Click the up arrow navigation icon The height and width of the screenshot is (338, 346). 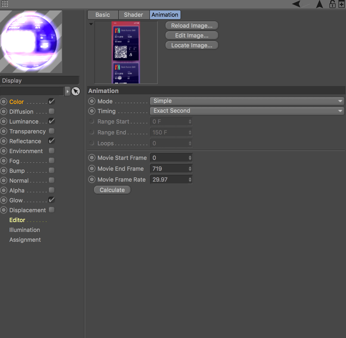(x=320, y=4)
